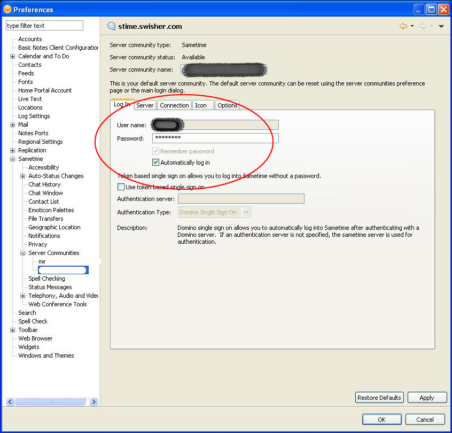
Task: Open File Transfers preferences
Action: (45, 219)
